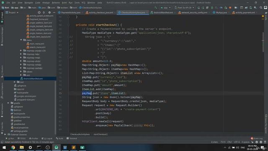Switch to the network_security_config.xml tab
The image size is (268, 151).
coord(194,13)
